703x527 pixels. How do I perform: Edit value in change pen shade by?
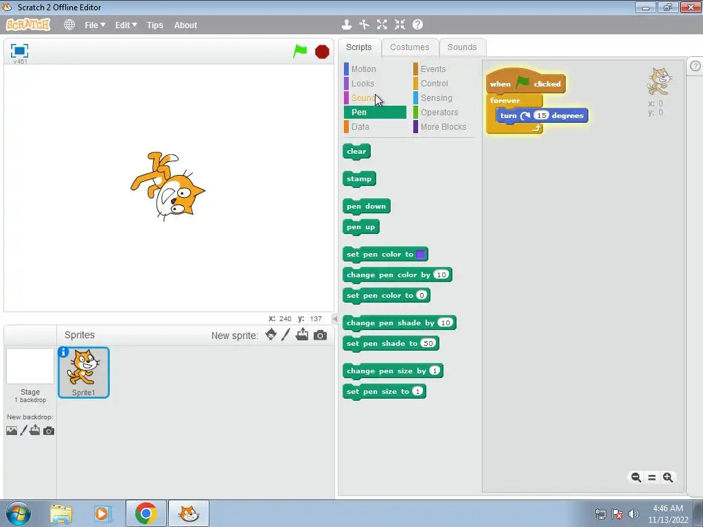(445, 323)
